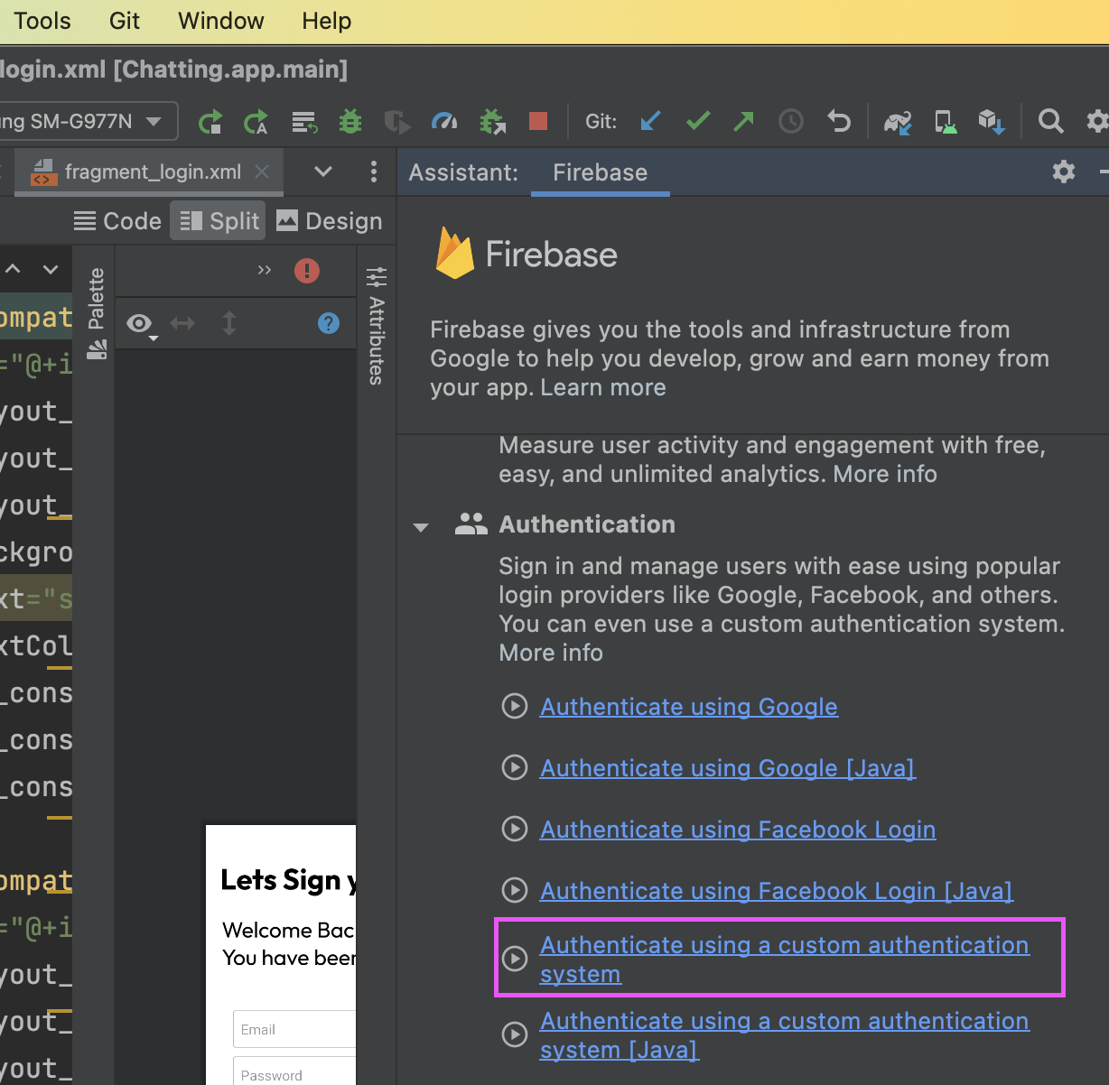Open Git Show History clock icon
The width and height of the screenshot is (1109, 1085).
click(791, 121)
